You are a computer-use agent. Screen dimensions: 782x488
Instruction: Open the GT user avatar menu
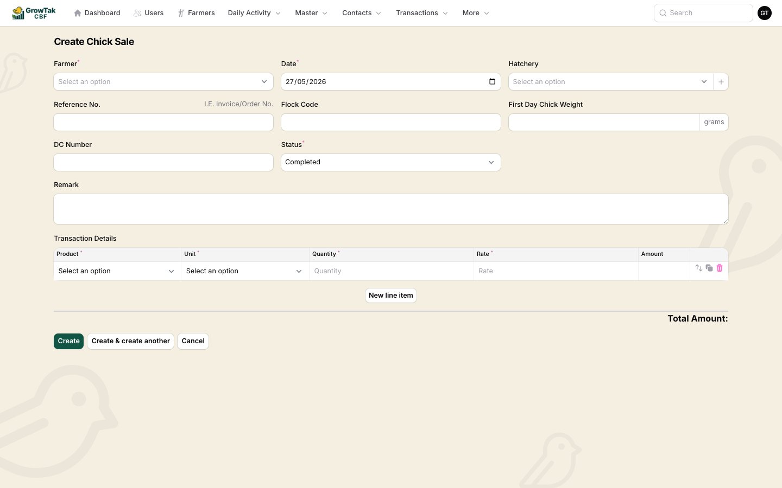pyautogui.click(x=765, y=13)
